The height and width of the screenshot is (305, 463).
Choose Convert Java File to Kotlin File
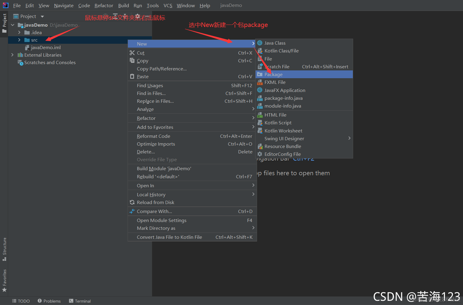[192, 237]
